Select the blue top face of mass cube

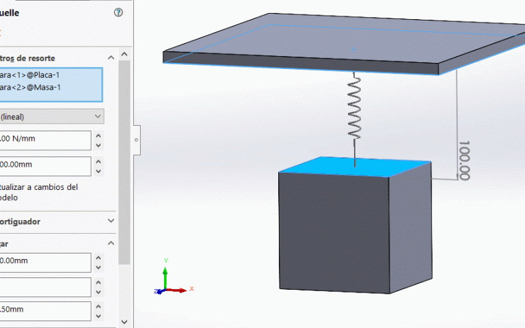(355, 167)
